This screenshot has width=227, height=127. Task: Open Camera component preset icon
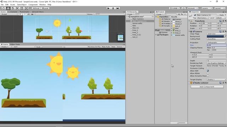[x=223, y=31]
